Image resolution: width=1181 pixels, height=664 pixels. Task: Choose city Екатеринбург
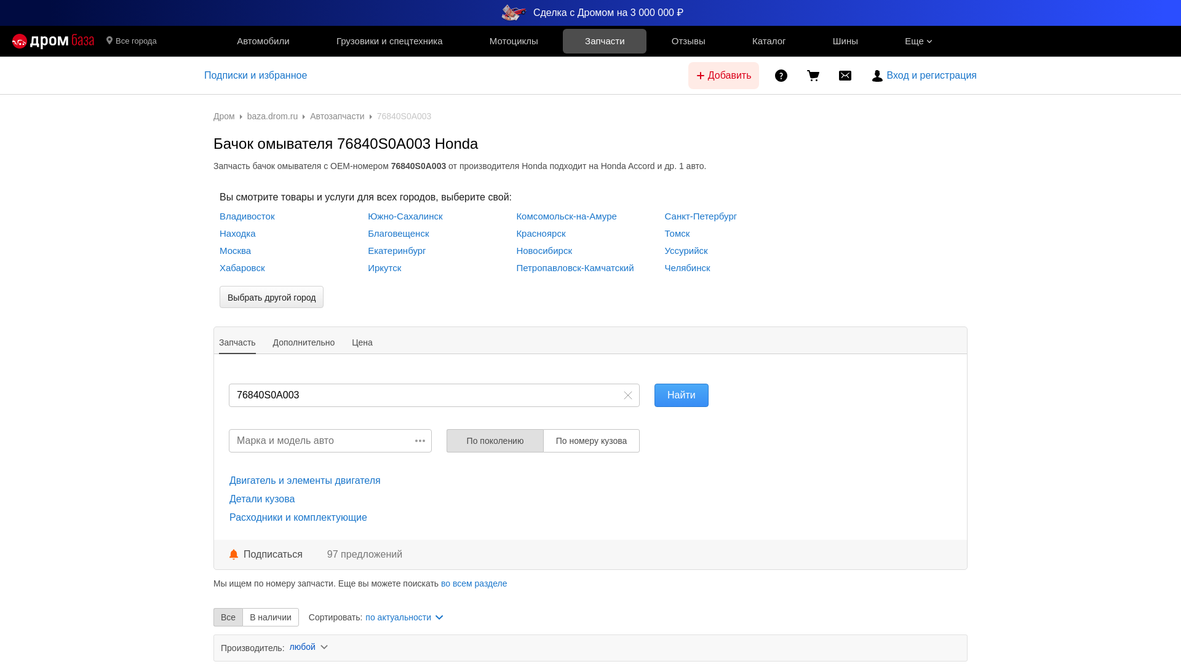[397, 251]
